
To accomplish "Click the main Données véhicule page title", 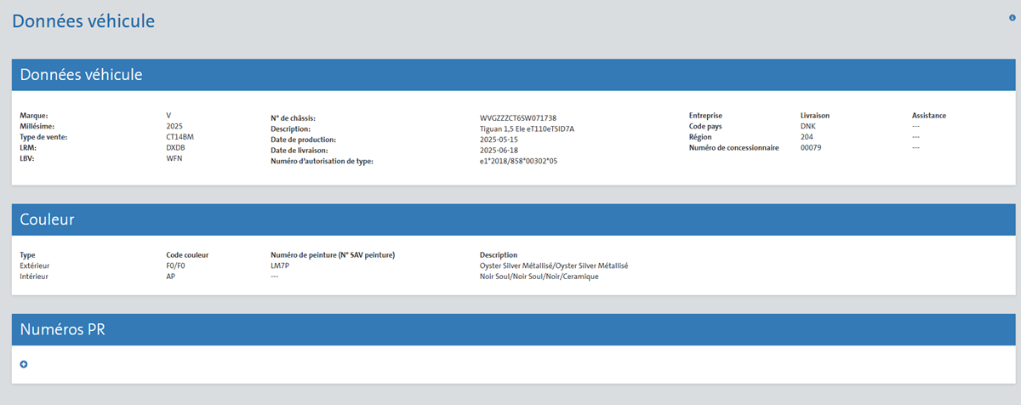I will pyautogui.click(x=83, y=22).
